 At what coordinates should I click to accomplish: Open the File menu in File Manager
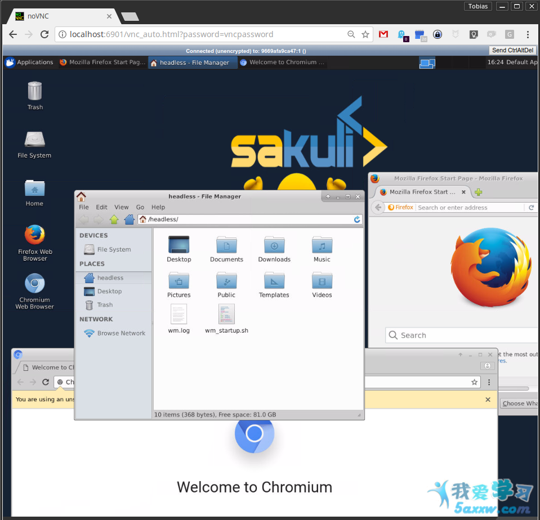(84, 207)
